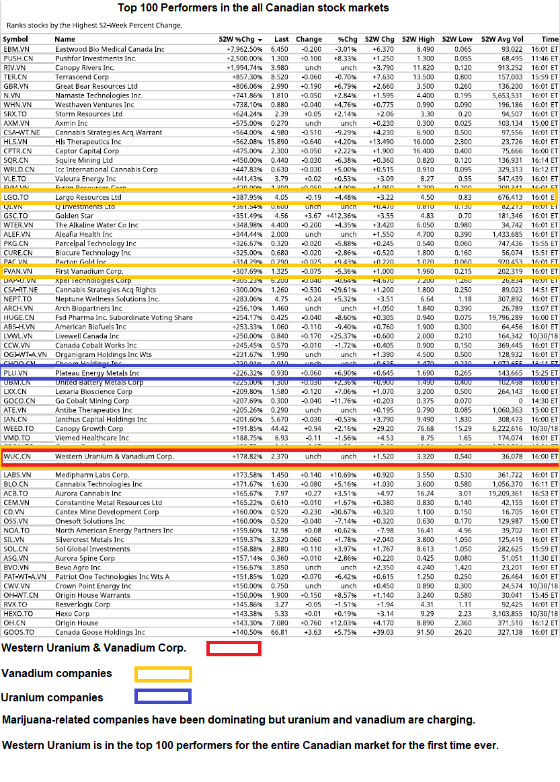The width and height of the screenshot is (560, 782).
Task: Click the %Chg column header
Action: (x=348, y=39)
